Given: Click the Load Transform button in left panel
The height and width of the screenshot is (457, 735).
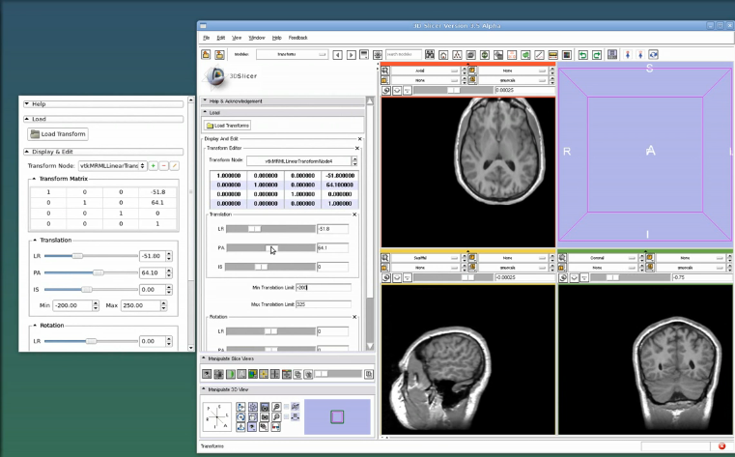Looking at the screenshot, I should (x=58, y=134).
